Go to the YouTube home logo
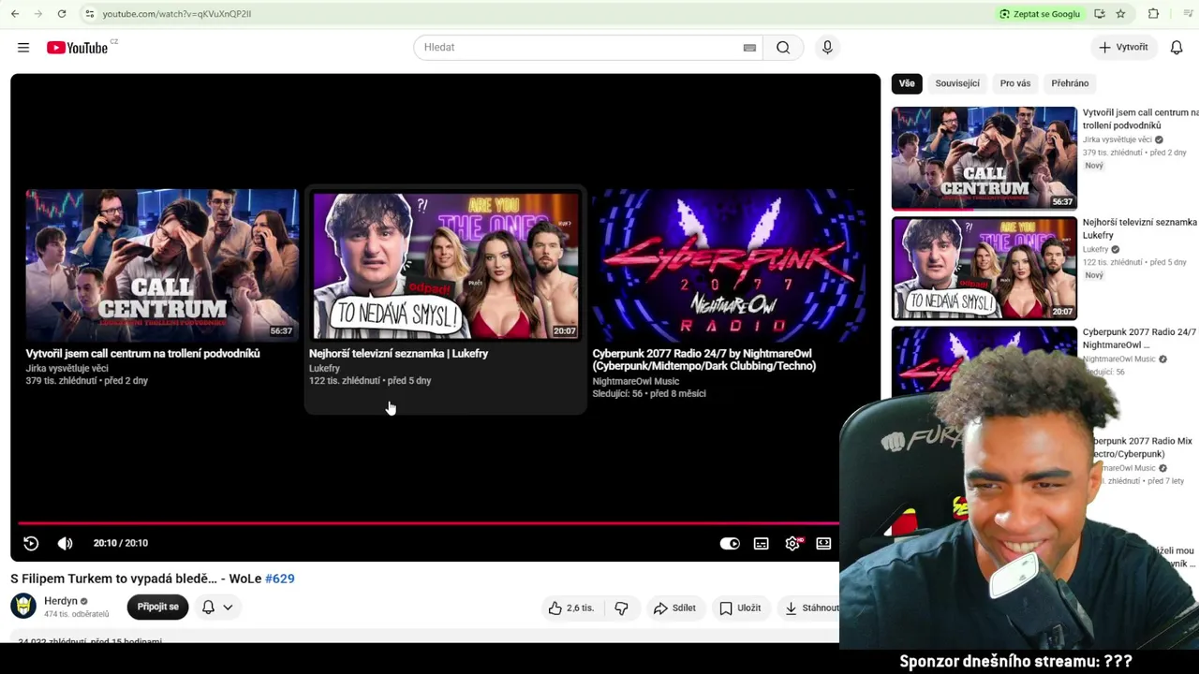 (77, 48)
